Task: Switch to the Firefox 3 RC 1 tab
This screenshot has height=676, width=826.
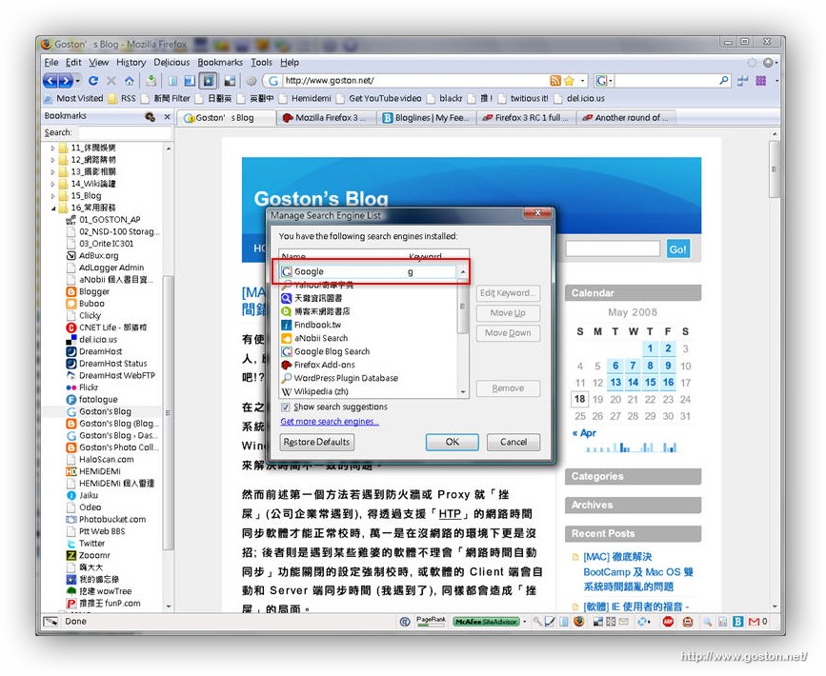Action: [526, 118]
